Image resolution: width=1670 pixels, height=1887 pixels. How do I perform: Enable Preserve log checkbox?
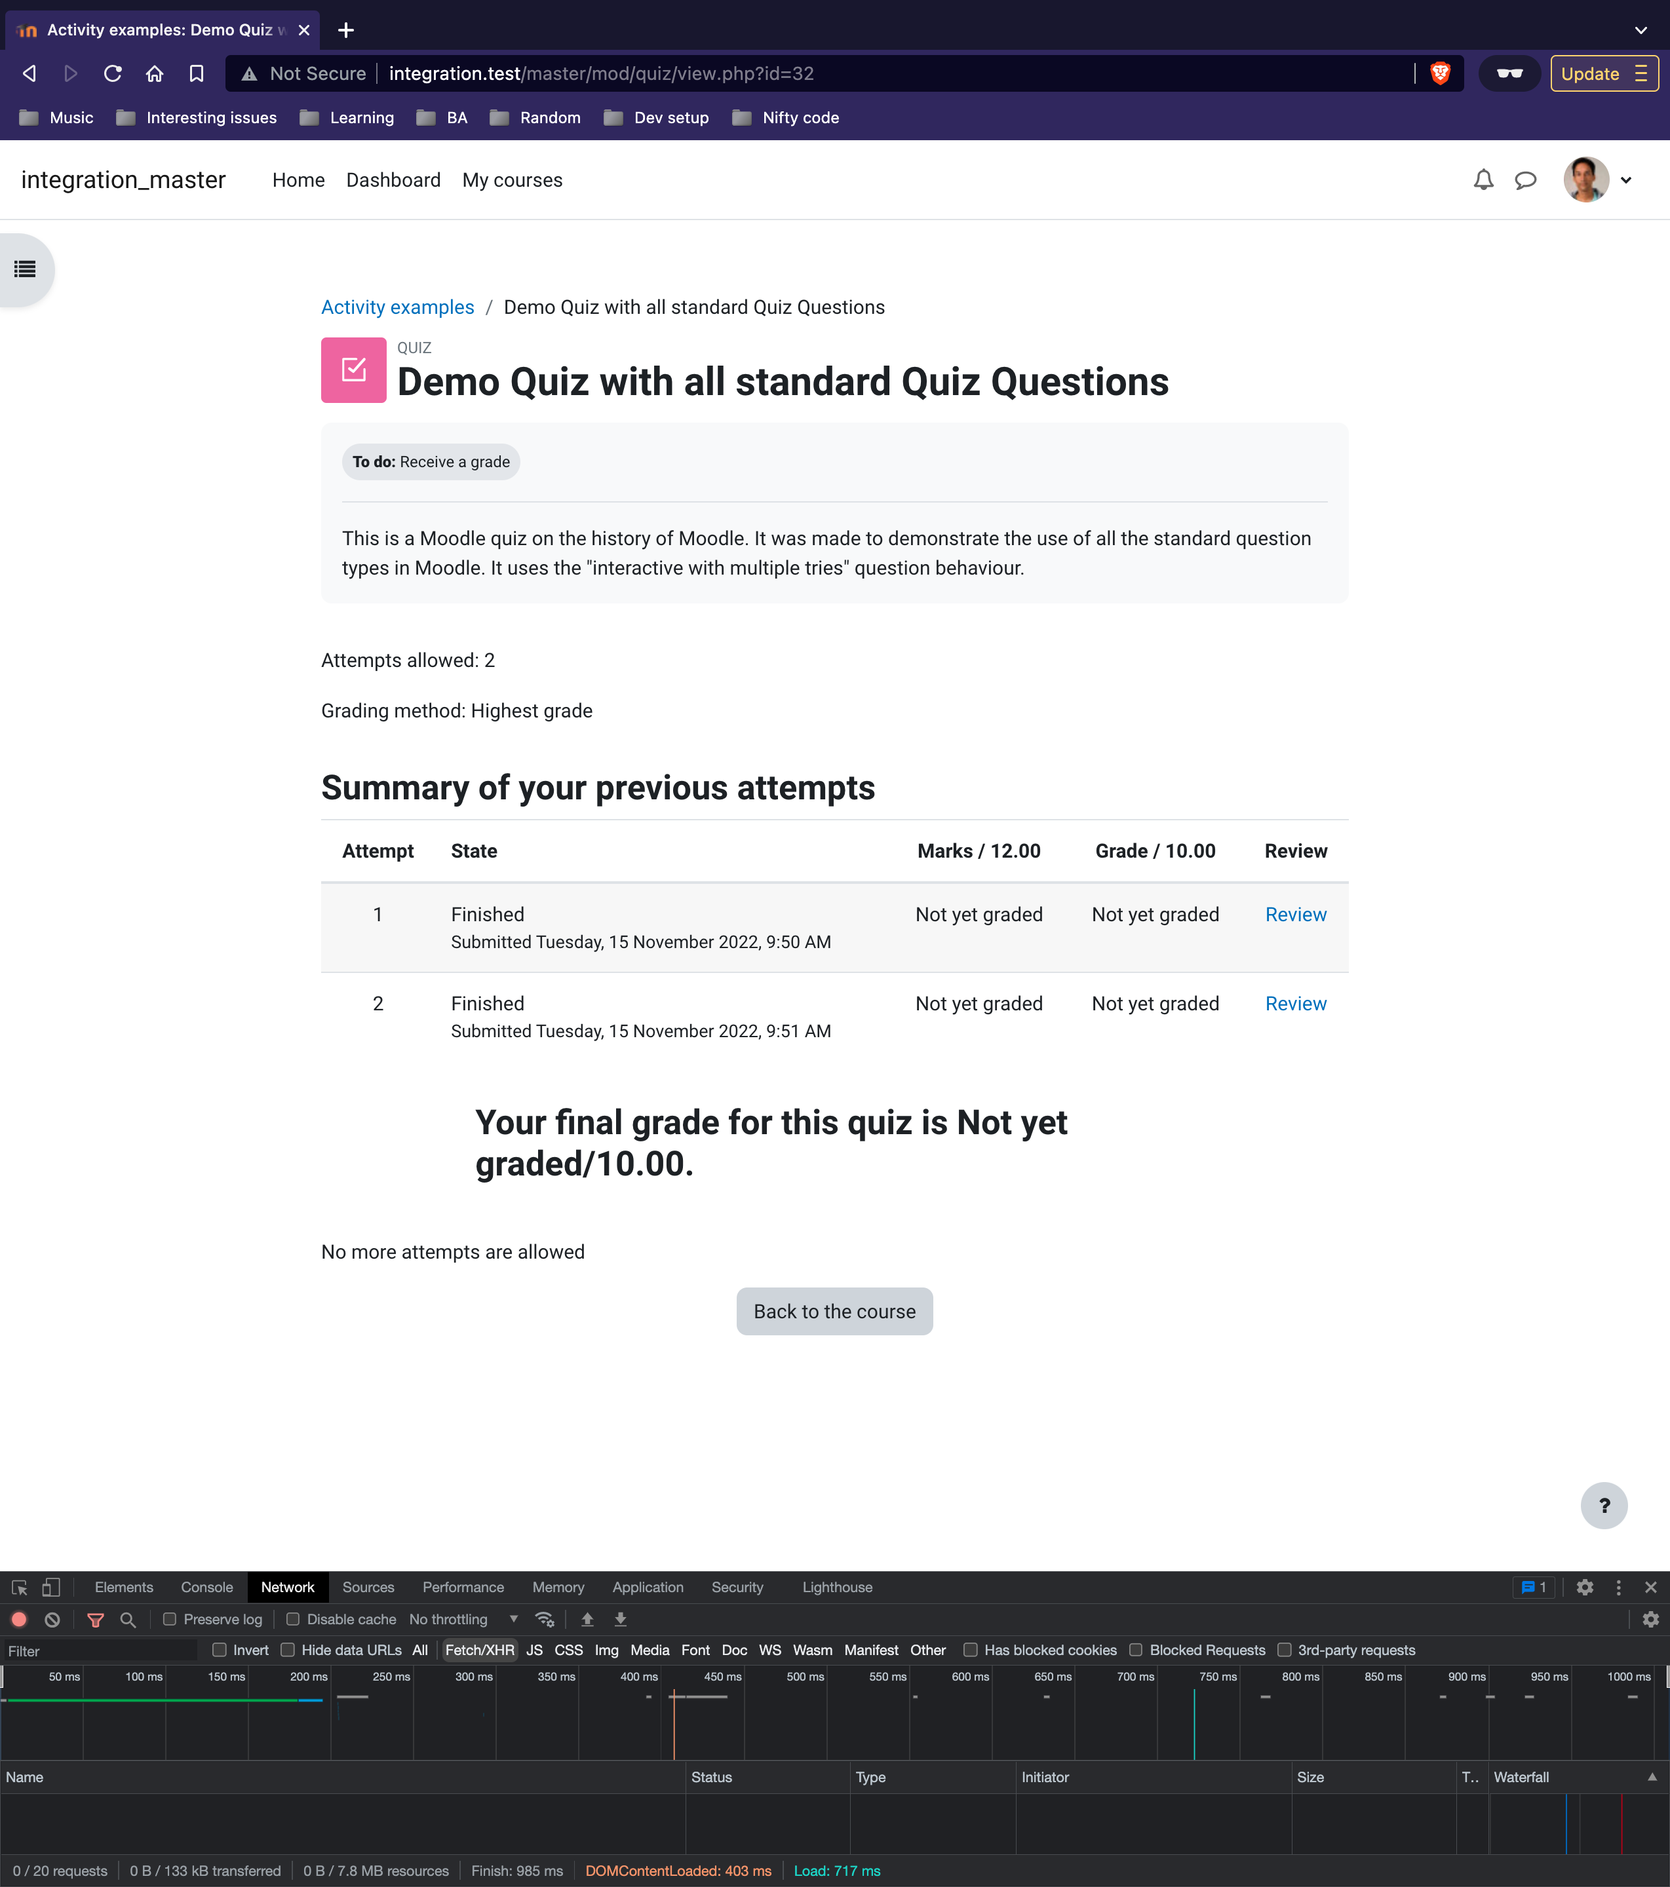pos(170,1619)
